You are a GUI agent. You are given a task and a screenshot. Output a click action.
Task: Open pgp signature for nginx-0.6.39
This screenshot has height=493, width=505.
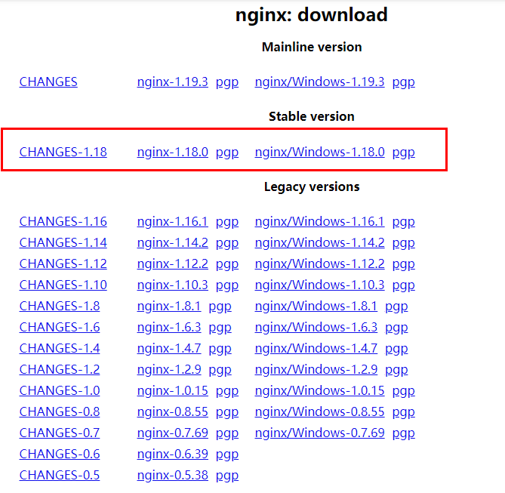pyautogui.click(x=227, y=455)
